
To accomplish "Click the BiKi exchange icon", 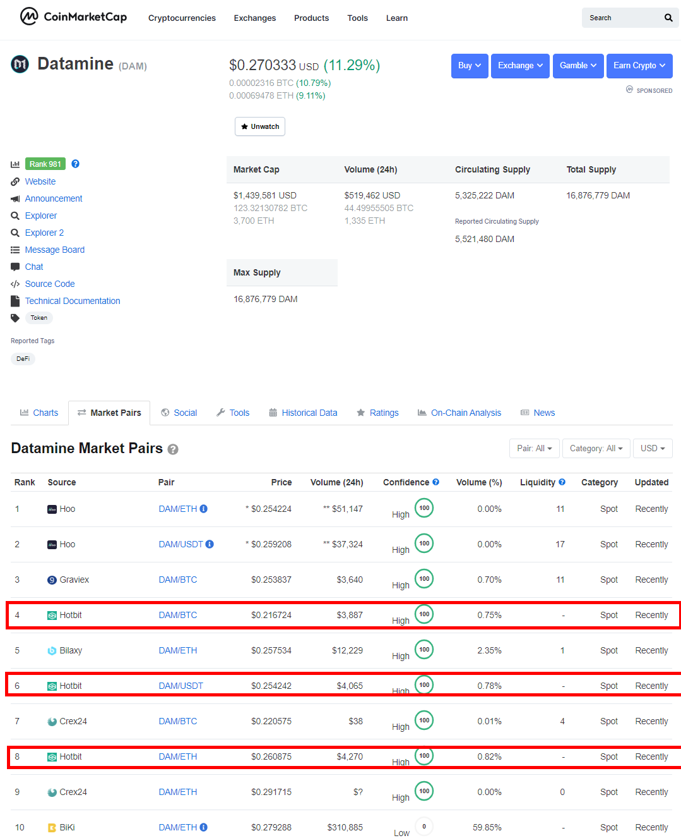I will tap(52, 827).
